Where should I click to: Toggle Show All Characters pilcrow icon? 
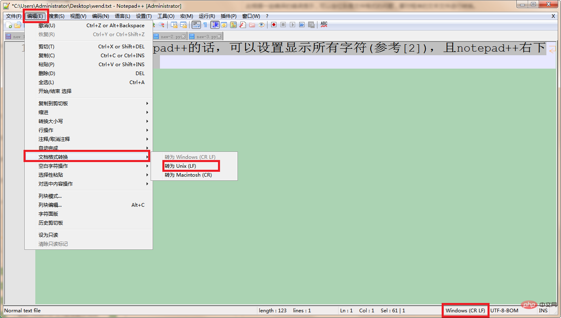pos(205,25)
